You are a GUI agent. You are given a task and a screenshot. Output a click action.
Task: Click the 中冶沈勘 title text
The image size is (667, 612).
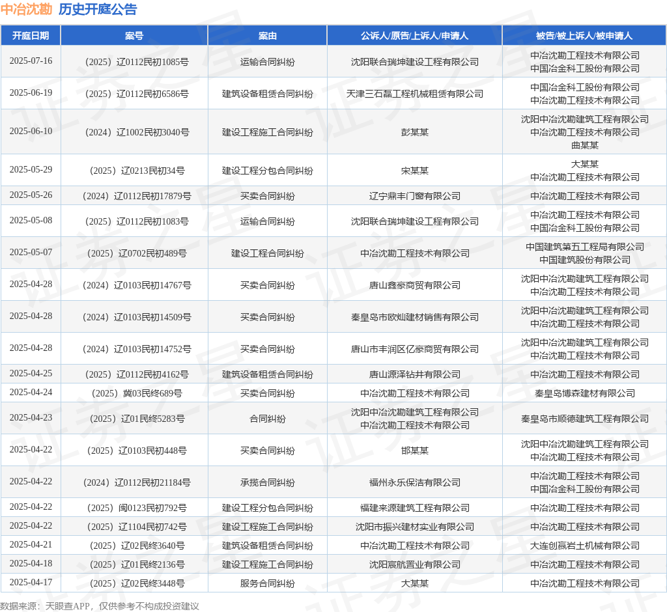[x=26, y=9]
